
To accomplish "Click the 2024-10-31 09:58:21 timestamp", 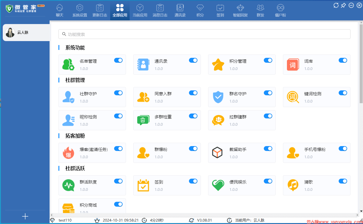I will click(x=120, y=220).
